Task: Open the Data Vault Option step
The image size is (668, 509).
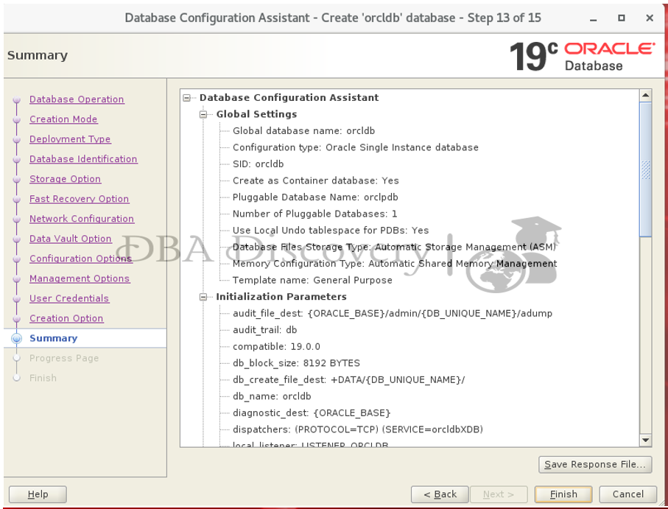Action: [x=71, y=239]
